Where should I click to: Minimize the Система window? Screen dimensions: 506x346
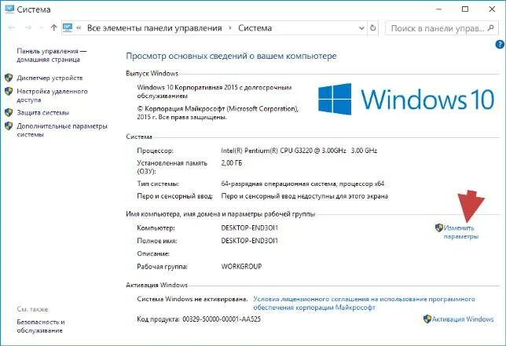point(438,9)
